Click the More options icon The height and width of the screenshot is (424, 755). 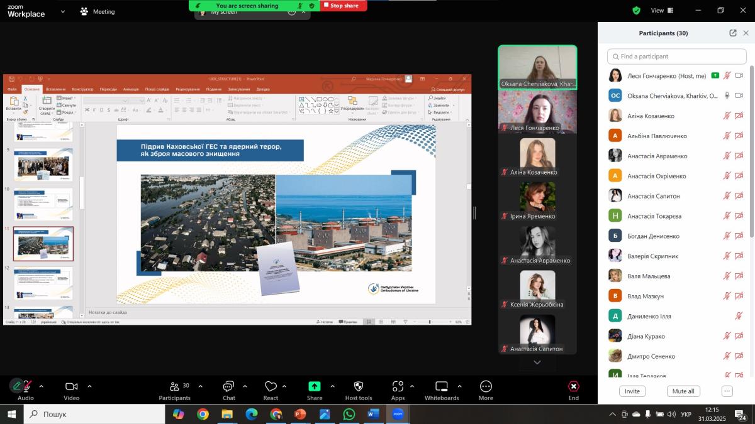[486, 386]
